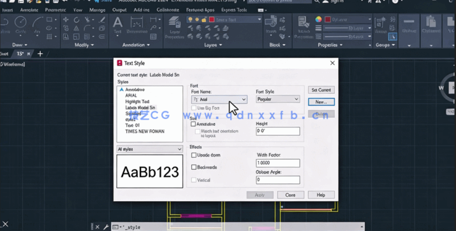Check the Backwards effect
This screenshot has width=456, height=231.
pos(194,167)
